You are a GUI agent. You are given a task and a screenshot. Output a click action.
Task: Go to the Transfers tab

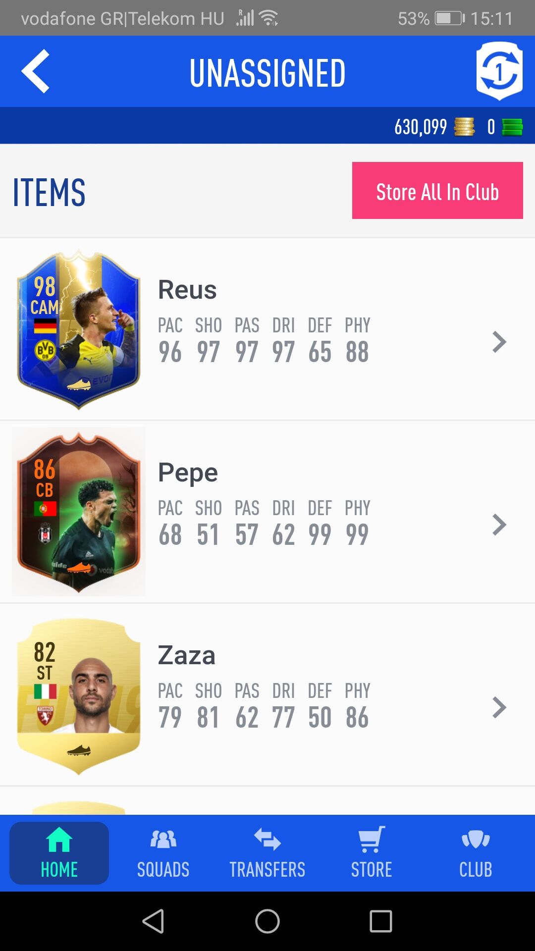click(x=267, y=853)
